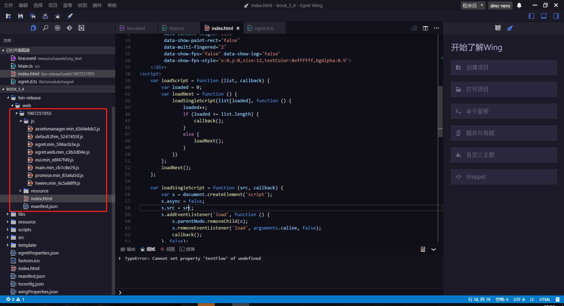Split the editor with split icon
564x306 pixels.
tap(425, 28)
